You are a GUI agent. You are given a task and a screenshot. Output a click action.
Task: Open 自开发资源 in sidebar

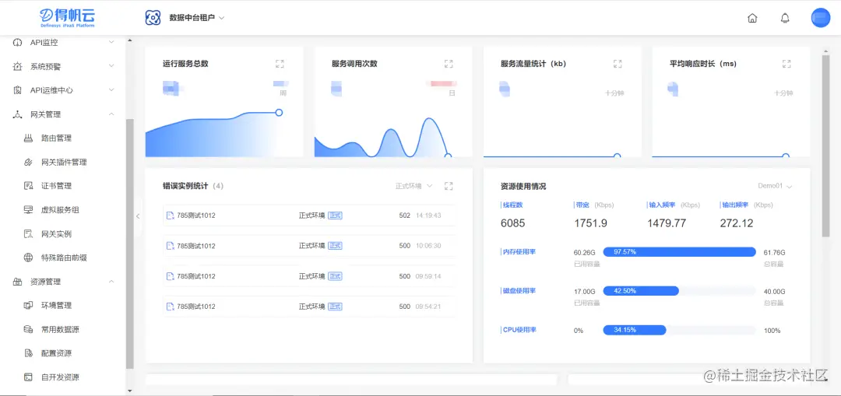[x=60, y=377]
